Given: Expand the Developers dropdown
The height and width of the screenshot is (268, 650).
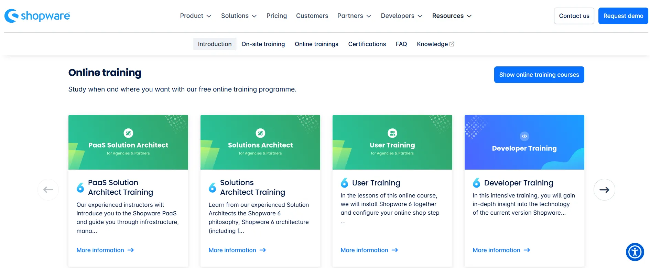Looking at the screenshot, I should tap(402, 16).
